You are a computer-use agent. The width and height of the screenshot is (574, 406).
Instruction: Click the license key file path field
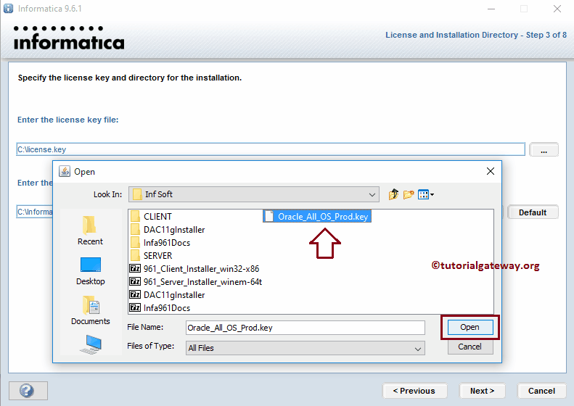click(270, 149)
